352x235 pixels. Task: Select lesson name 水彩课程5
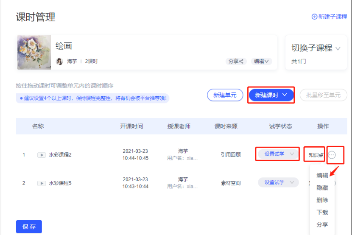pos(60,183)
